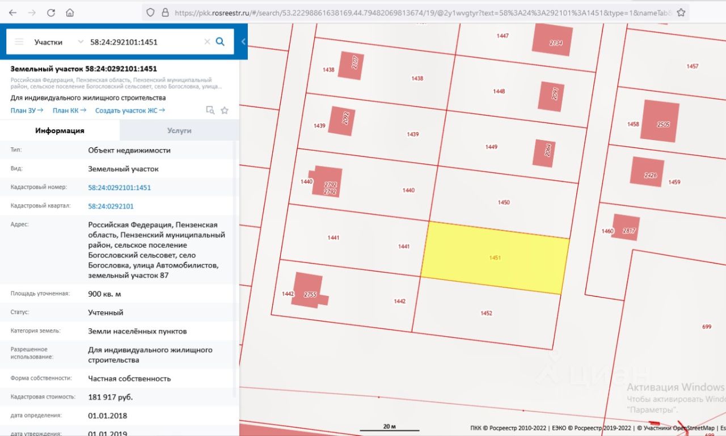The height and width of the screenshot is (436, 726).
Task: Clear the search query with the X icon
Action: (207, 42)
